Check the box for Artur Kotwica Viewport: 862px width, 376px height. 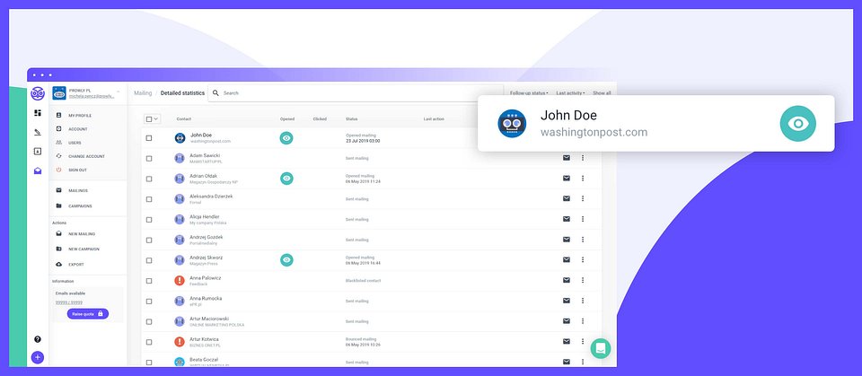pyautogui.click(x=149, y=342)
